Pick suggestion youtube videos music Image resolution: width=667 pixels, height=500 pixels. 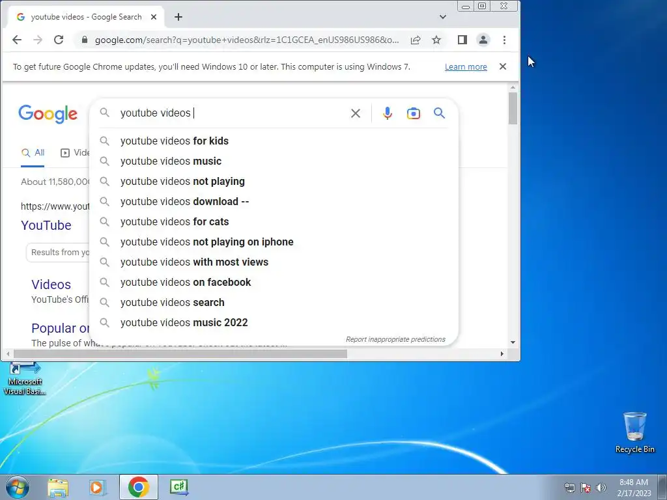pyautogui.click(x=274, y=161)
